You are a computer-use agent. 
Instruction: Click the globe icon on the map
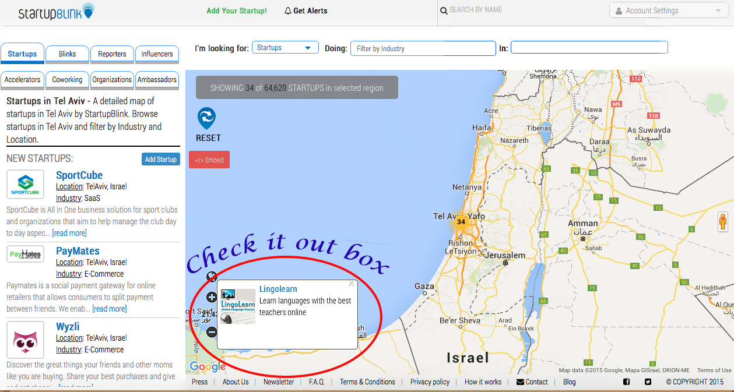pyautogui.click(x=212, y=276)
